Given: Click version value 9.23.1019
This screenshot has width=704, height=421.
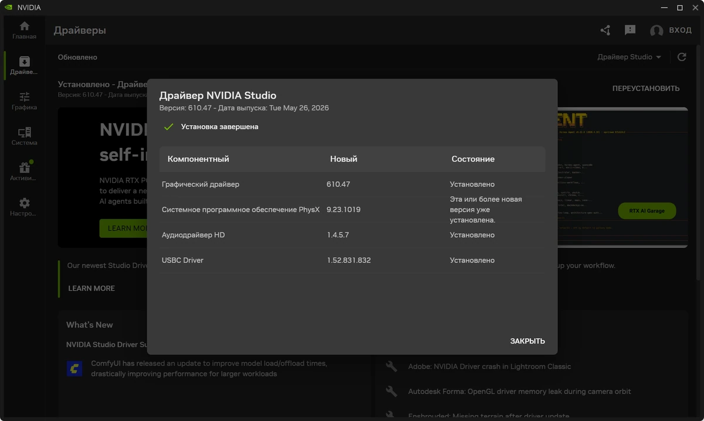Looking at the screenshot, I should (x=344, y=210).
